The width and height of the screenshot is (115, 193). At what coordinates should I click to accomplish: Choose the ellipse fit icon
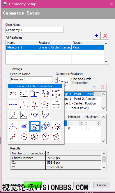(x=35, y=137)
